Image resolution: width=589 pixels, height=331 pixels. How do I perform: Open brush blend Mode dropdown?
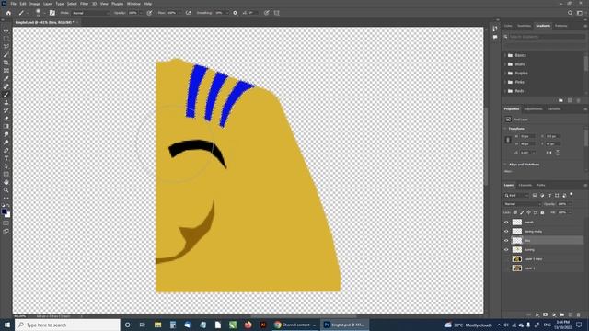tap(90, 13)
